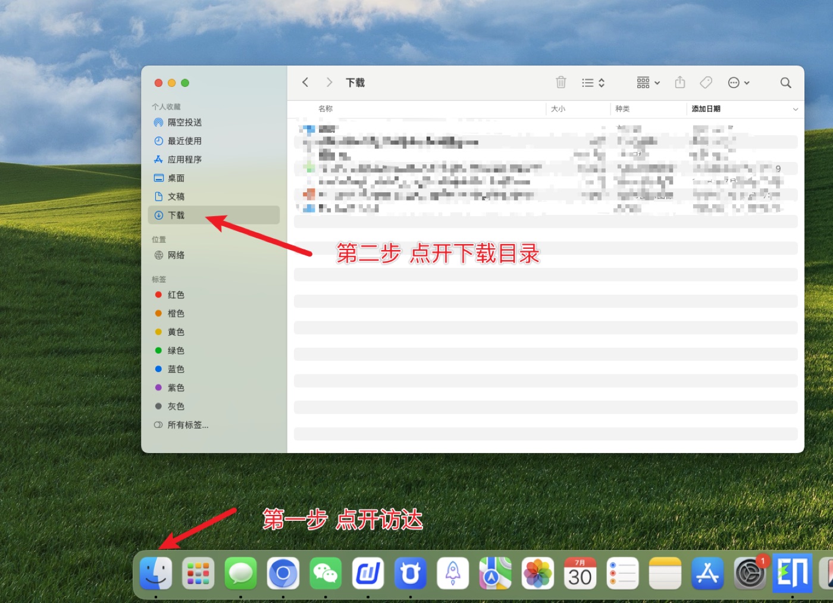Select 最近使用 in the sidebar
The width and height of the screenshot is (833, 603).
tap(214, 141)
